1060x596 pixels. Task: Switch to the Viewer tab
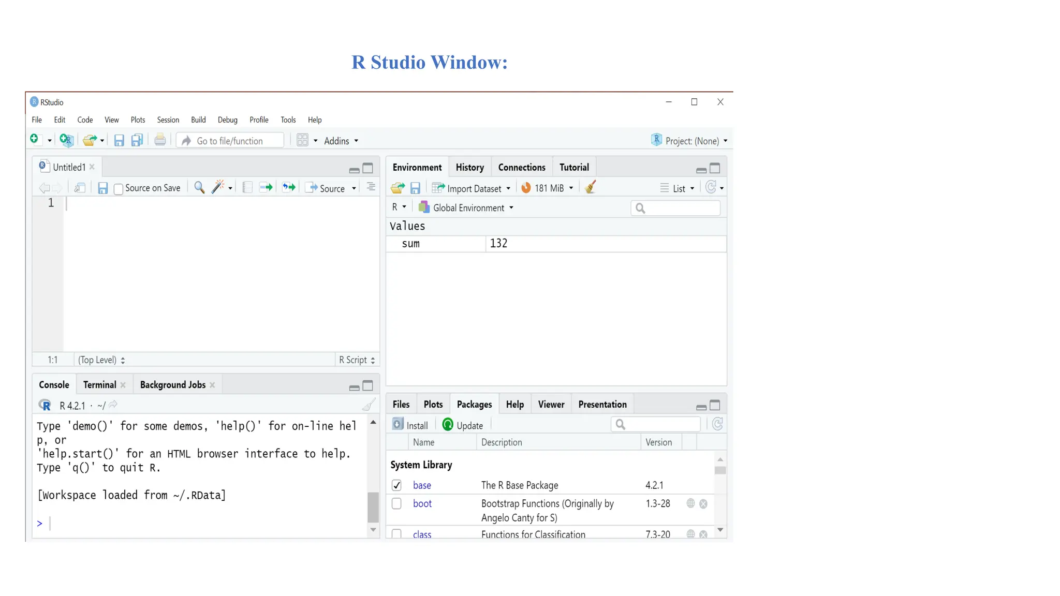point(551,404)
